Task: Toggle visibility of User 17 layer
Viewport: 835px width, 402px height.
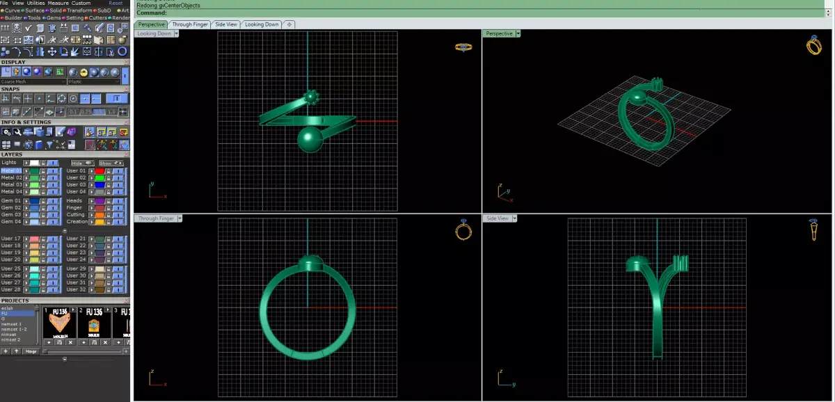Action: click(x=53, y=239)
